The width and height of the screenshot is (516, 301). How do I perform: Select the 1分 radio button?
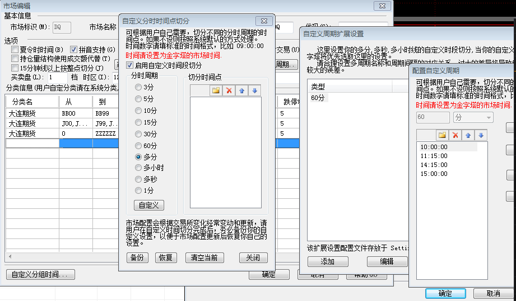point(138,190)
